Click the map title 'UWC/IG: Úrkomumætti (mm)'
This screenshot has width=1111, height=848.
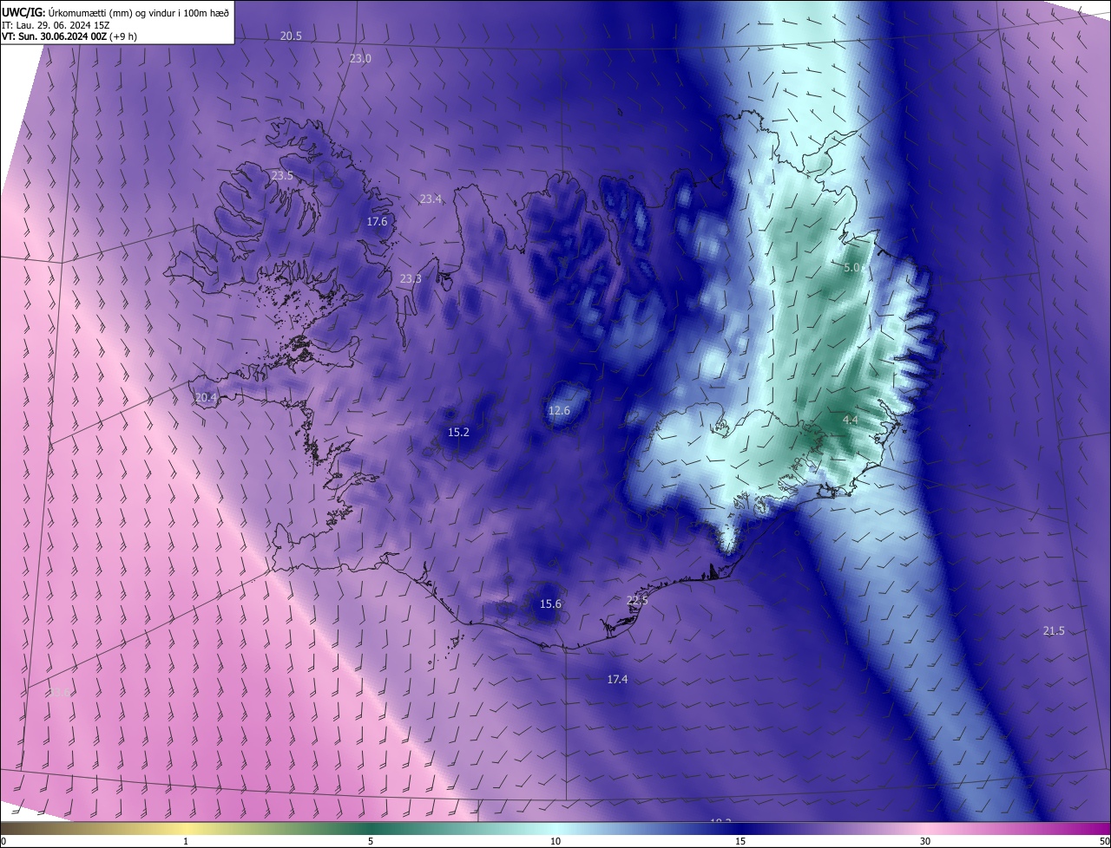[x=62, y=12]
